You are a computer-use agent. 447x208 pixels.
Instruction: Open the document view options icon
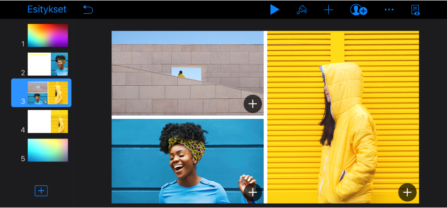coord(415,10)
